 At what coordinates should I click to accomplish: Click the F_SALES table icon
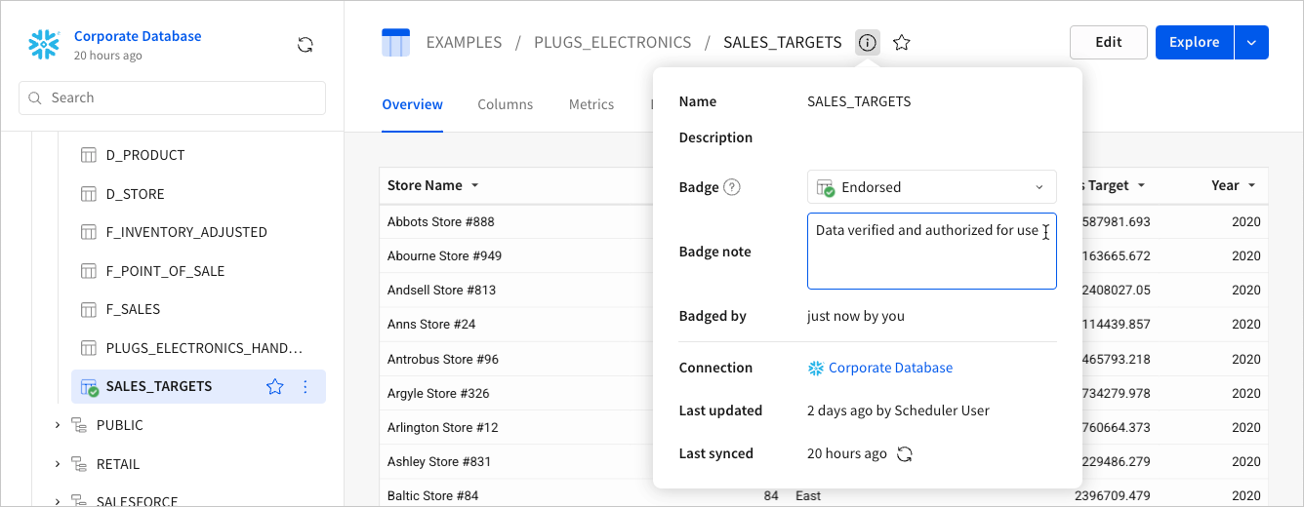pyautogui.click(x=89, y=309)
